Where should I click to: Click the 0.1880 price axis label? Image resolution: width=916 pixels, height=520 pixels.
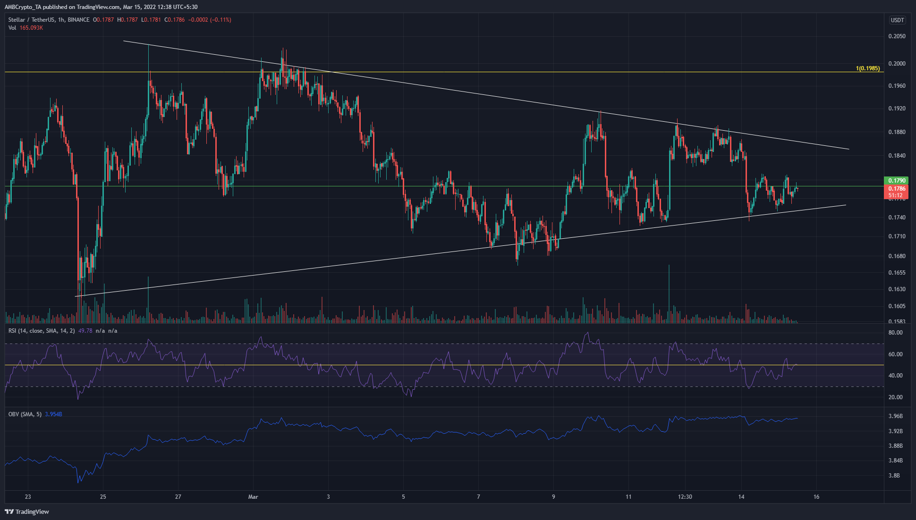point(897,132)
